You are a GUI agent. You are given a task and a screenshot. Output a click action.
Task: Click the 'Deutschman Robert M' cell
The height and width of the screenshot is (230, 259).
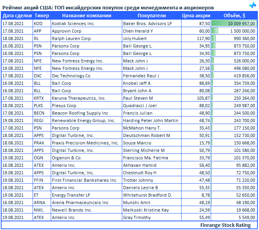152,135
